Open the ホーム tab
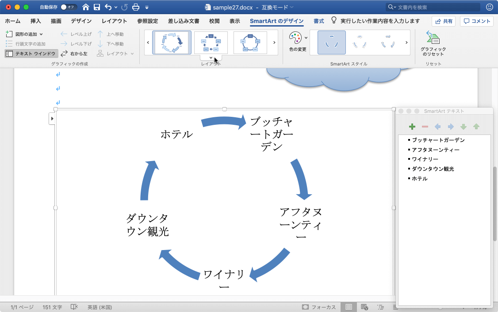Viewport: 498px width, 312px height. [13, 21]
